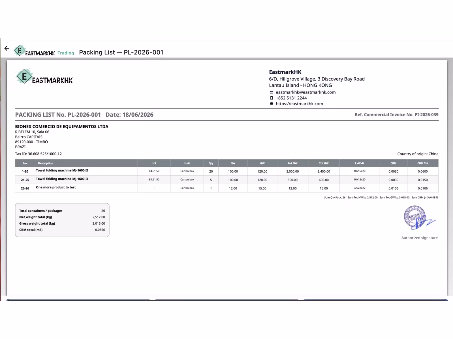The width and height of the screenshot is (453, 339).
Task: Click the Ref. Commercial Invoice No. PI-2026-039 text
Action: tap(396, 115)
